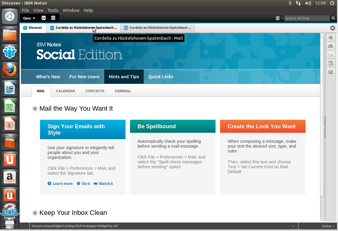Launch the blue people icon app in launcher
The width and height of the screenshot is (338, 231).
[x=10, y=52]
